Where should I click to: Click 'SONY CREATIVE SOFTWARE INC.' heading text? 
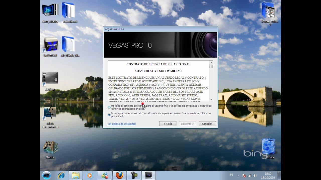coord(158,71)
